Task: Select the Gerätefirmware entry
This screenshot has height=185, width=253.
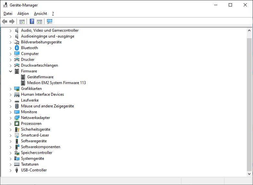Action: coord(40,77)
